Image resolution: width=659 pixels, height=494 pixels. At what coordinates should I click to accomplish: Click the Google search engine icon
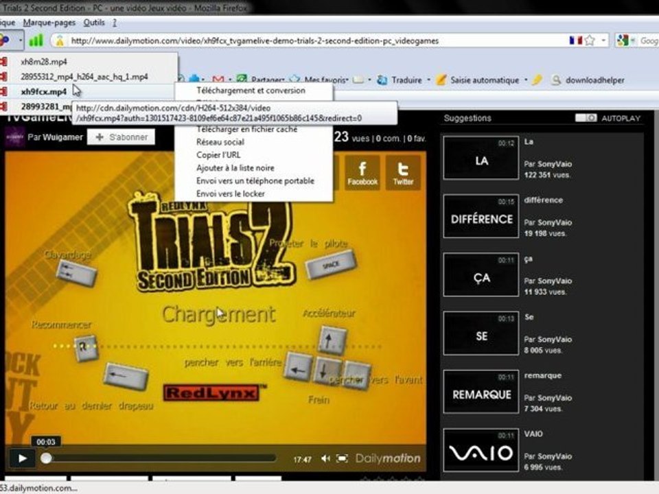tap(622, 40)
